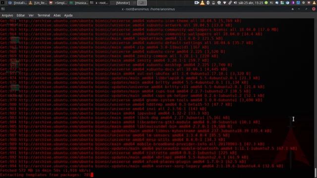
Task: Click the 'Fetched 572 MB in 4min 58s' line
Action: tap(46, 171)
